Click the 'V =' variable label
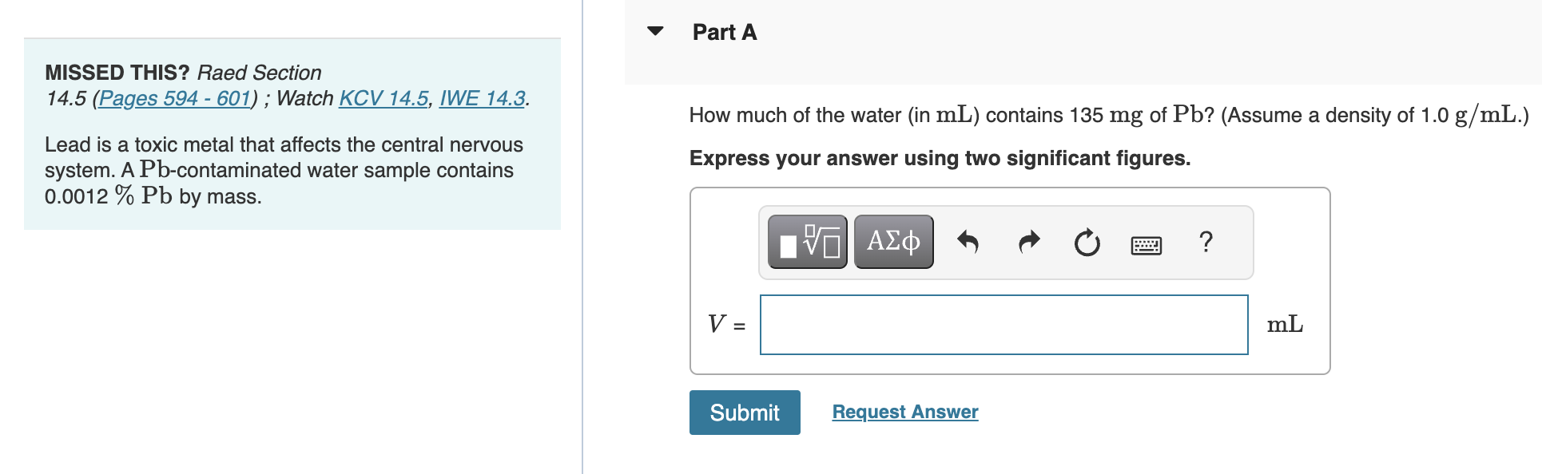Screen dimensions: 1542x474 click(x=725, y=325)
